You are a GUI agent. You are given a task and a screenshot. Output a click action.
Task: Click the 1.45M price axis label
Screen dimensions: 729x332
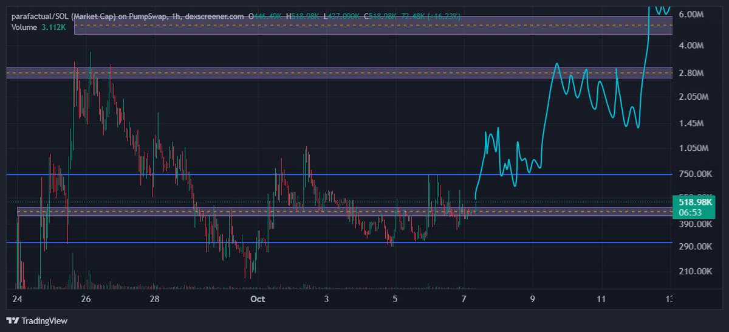click(x=691, y=123)
